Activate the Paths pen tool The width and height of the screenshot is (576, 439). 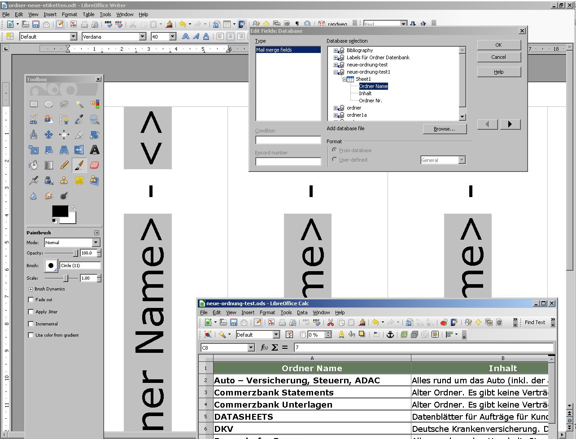[64, 119]
